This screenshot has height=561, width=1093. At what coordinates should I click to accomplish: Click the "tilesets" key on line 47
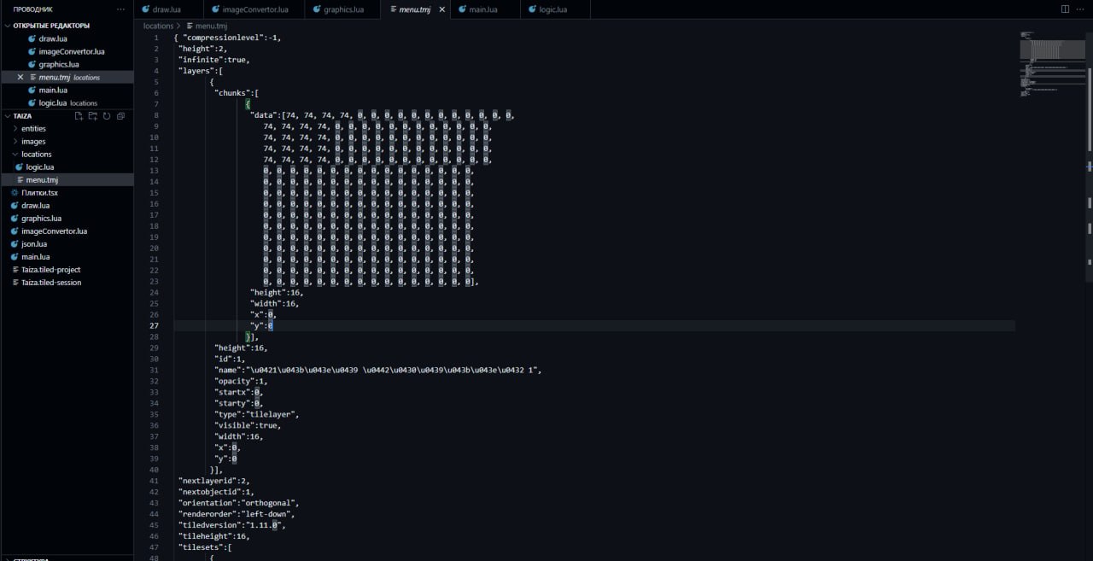point(201,547)
